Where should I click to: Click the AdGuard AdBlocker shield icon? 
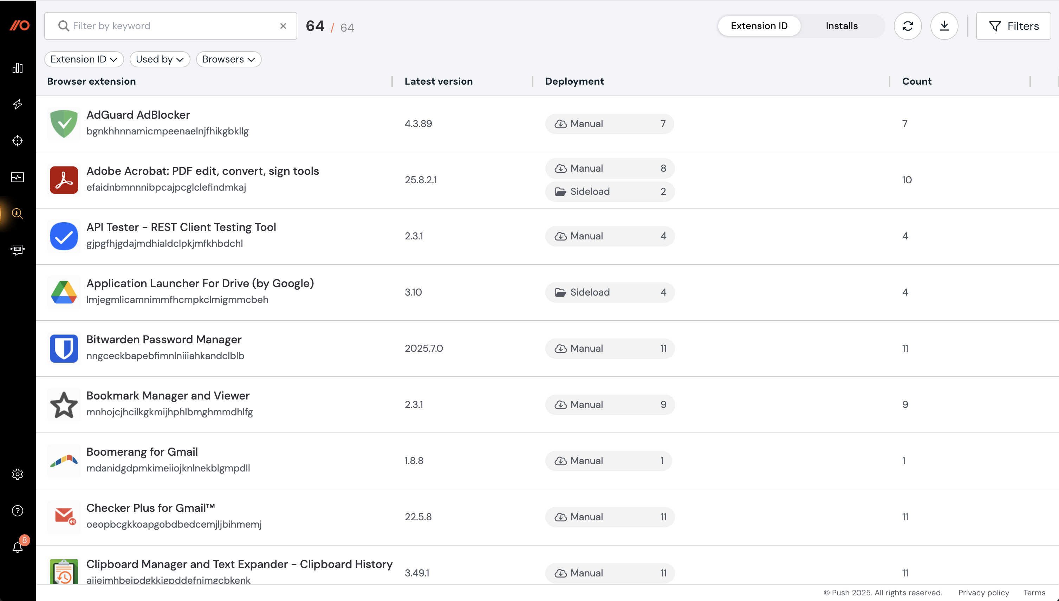click(64, 124)
